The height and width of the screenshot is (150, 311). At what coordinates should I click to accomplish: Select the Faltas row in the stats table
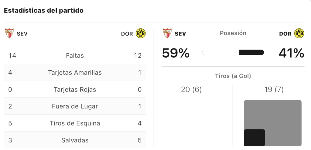[x=75, y=56]
